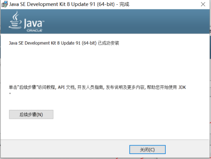Image resolution: width=211 pixels, height=159 pixels.
Task: Click the Java Oracle logo in the banner
Action: click(x=26, y=22)
